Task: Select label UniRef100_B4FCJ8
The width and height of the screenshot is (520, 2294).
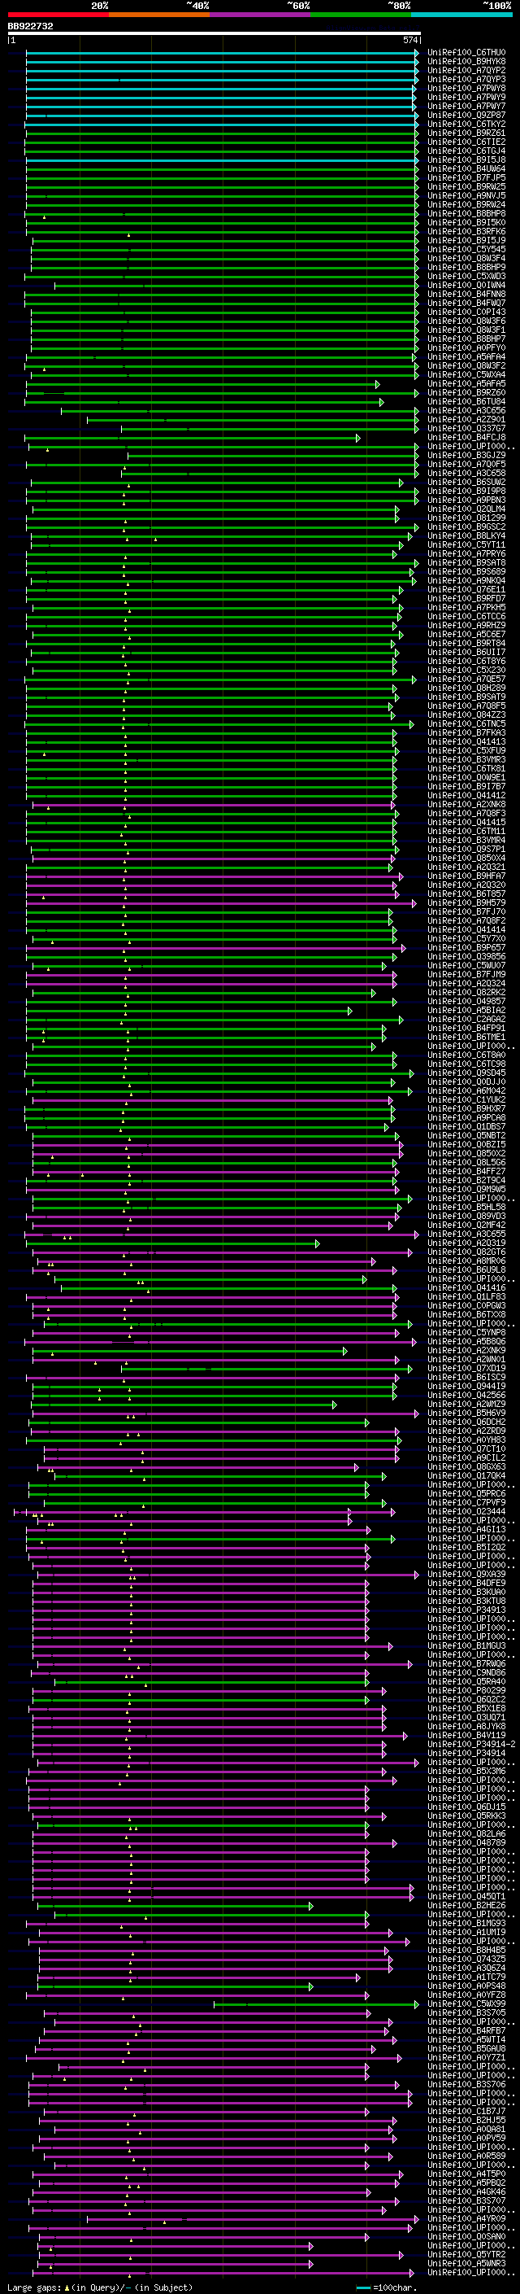Action: click(x=466, y=438)
